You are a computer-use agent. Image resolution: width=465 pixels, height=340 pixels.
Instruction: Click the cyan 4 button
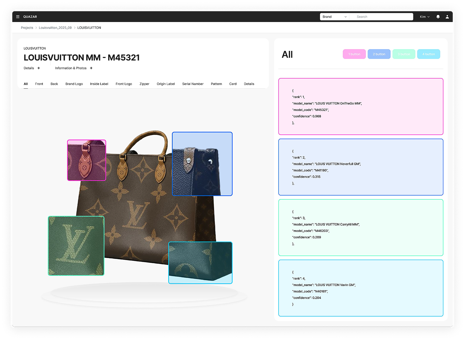point(429,54)
